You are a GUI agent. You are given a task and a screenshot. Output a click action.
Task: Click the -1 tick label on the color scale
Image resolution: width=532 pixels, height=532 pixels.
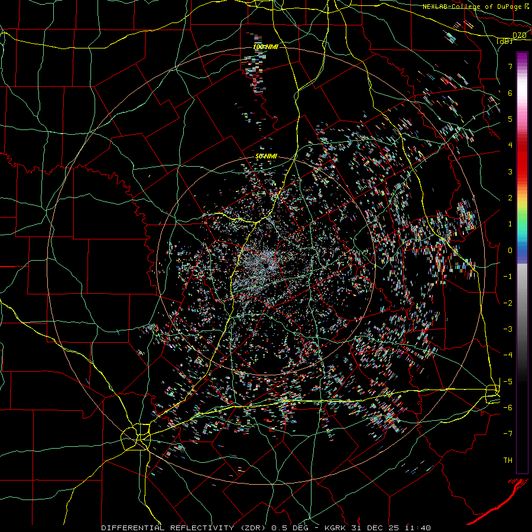pyautogui.click(x=508, y=277)
